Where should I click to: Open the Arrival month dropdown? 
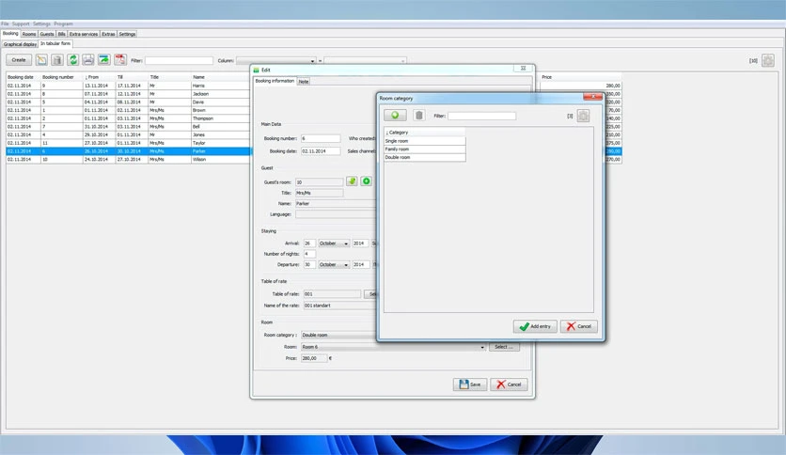click(x=334, y=243)
